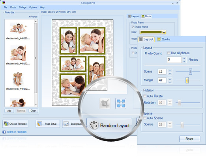Viewport: 206px width, 157px height.
Task: Click the Margin value field
Action: click(x=162, y=80)
